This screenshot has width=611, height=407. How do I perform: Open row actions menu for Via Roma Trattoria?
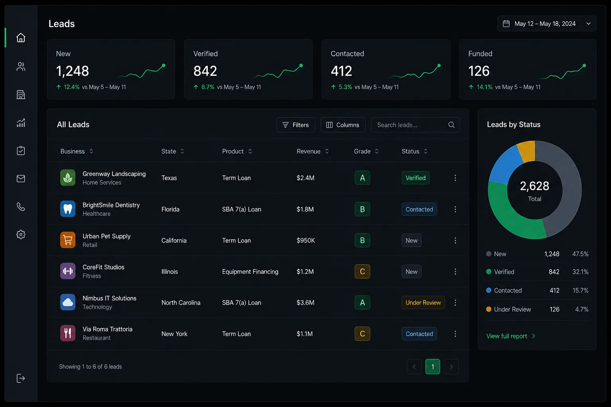point(455,334)
